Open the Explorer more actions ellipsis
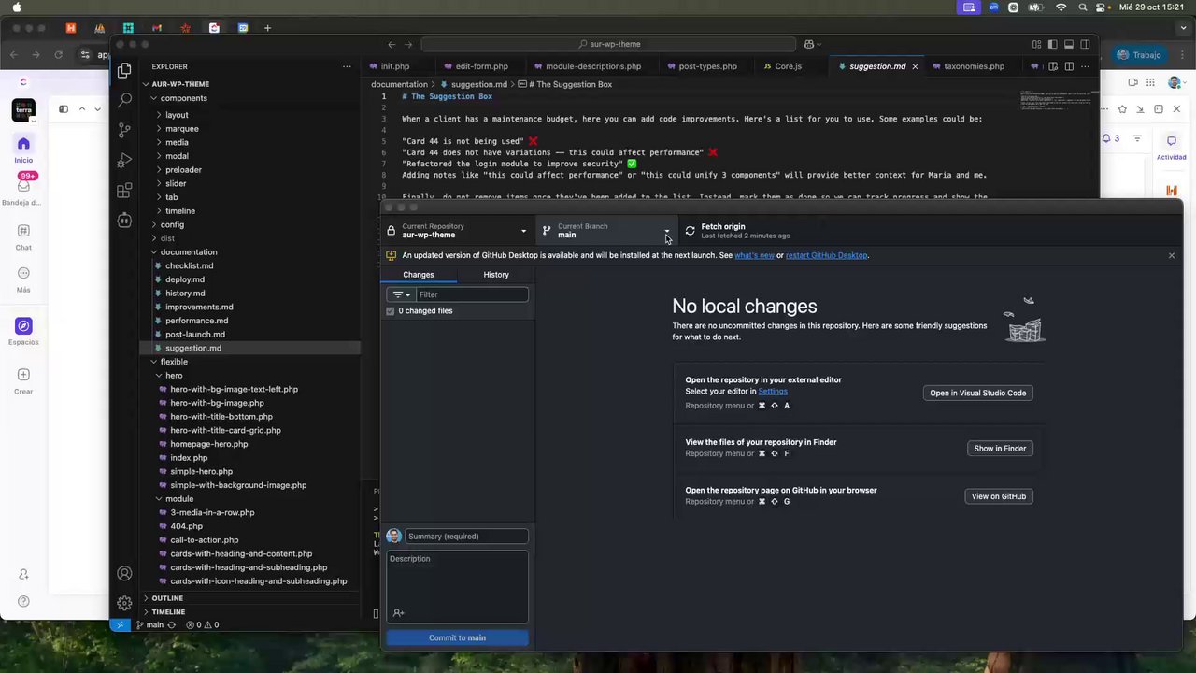Image resolution: width=1196 pixels, height=673 pixels. (x=347, y=66)
